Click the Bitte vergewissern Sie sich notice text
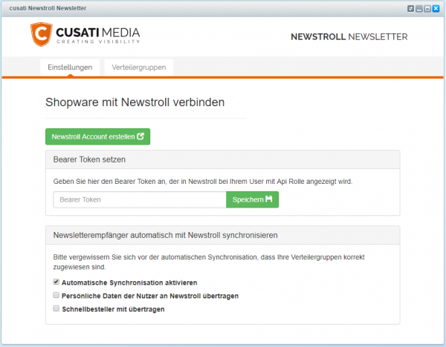Image resolution: width=446 pixels, height=347 pixels. (209, 262)
